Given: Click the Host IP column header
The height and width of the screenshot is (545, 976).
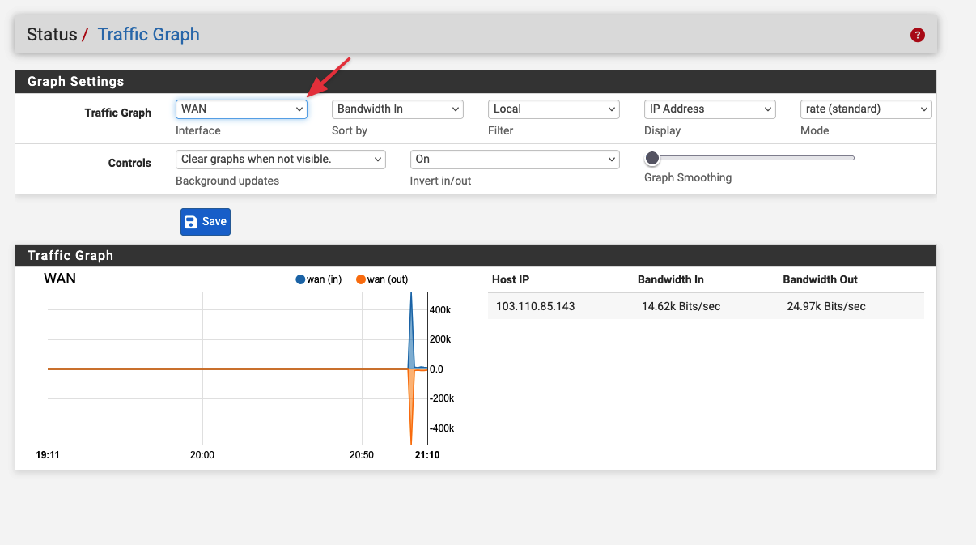Looking at the screenshot, I should (x=510, y=279).
